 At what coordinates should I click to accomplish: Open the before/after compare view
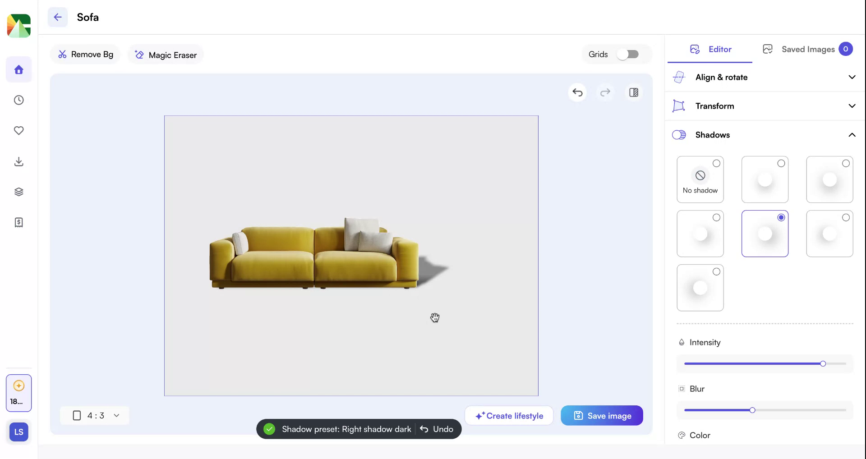634,92
